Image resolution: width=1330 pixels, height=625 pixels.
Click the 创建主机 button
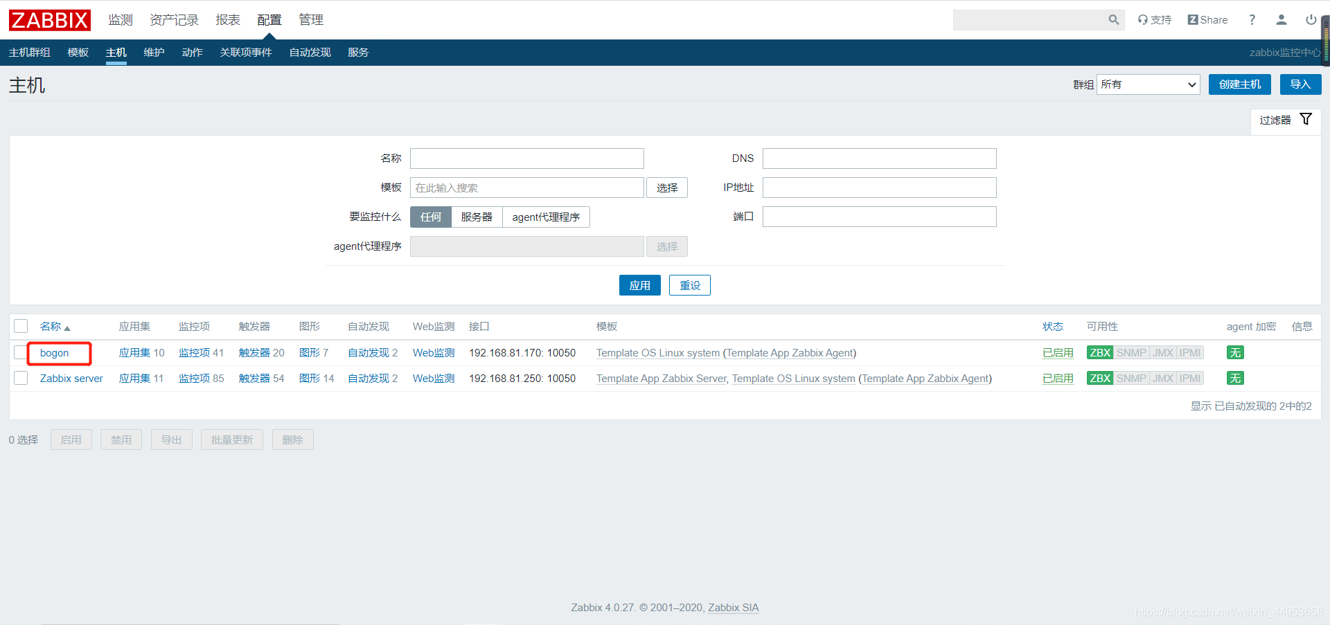click(x=1240, y=84)
